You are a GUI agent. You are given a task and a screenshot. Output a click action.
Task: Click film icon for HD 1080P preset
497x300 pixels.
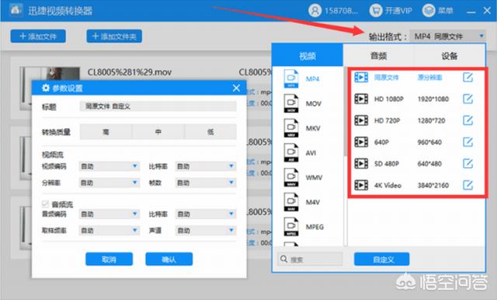coord(361,99)
